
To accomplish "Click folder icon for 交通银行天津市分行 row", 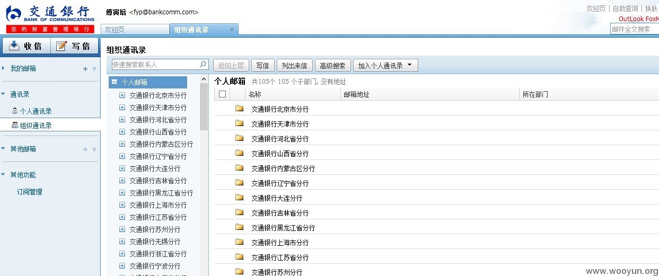I will [x=239, y=123].
